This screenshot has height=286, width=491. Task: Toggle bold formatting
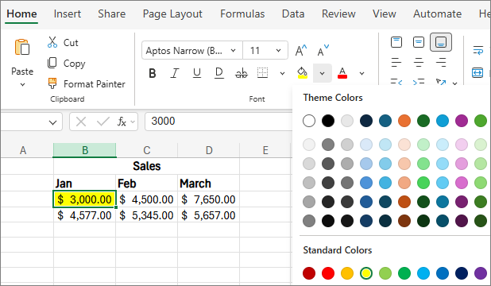click(153, 73)
